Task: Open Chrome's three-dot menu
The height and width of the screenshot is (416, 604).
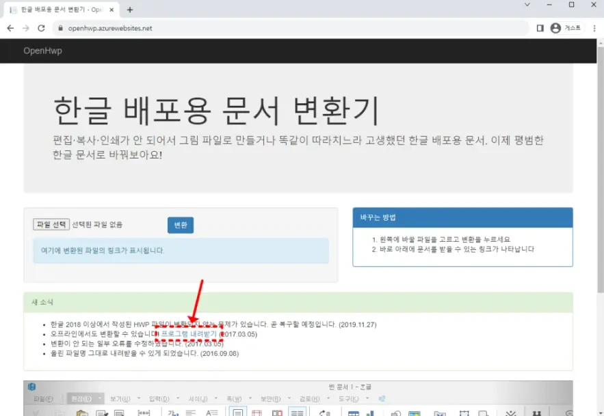Action: [x=594, y=28]
